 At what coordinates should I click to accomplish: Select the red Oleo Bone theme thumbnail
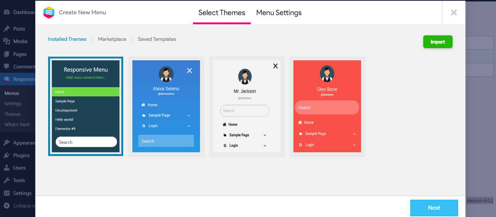(327, 106)
